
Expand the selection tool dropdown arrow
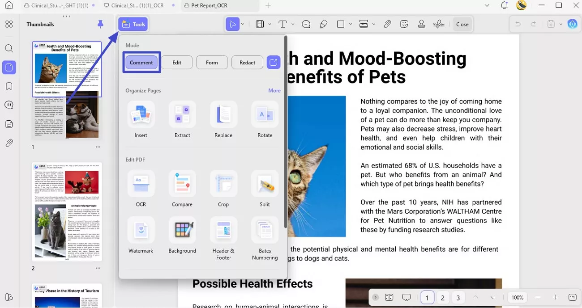(x=243, y=24)
